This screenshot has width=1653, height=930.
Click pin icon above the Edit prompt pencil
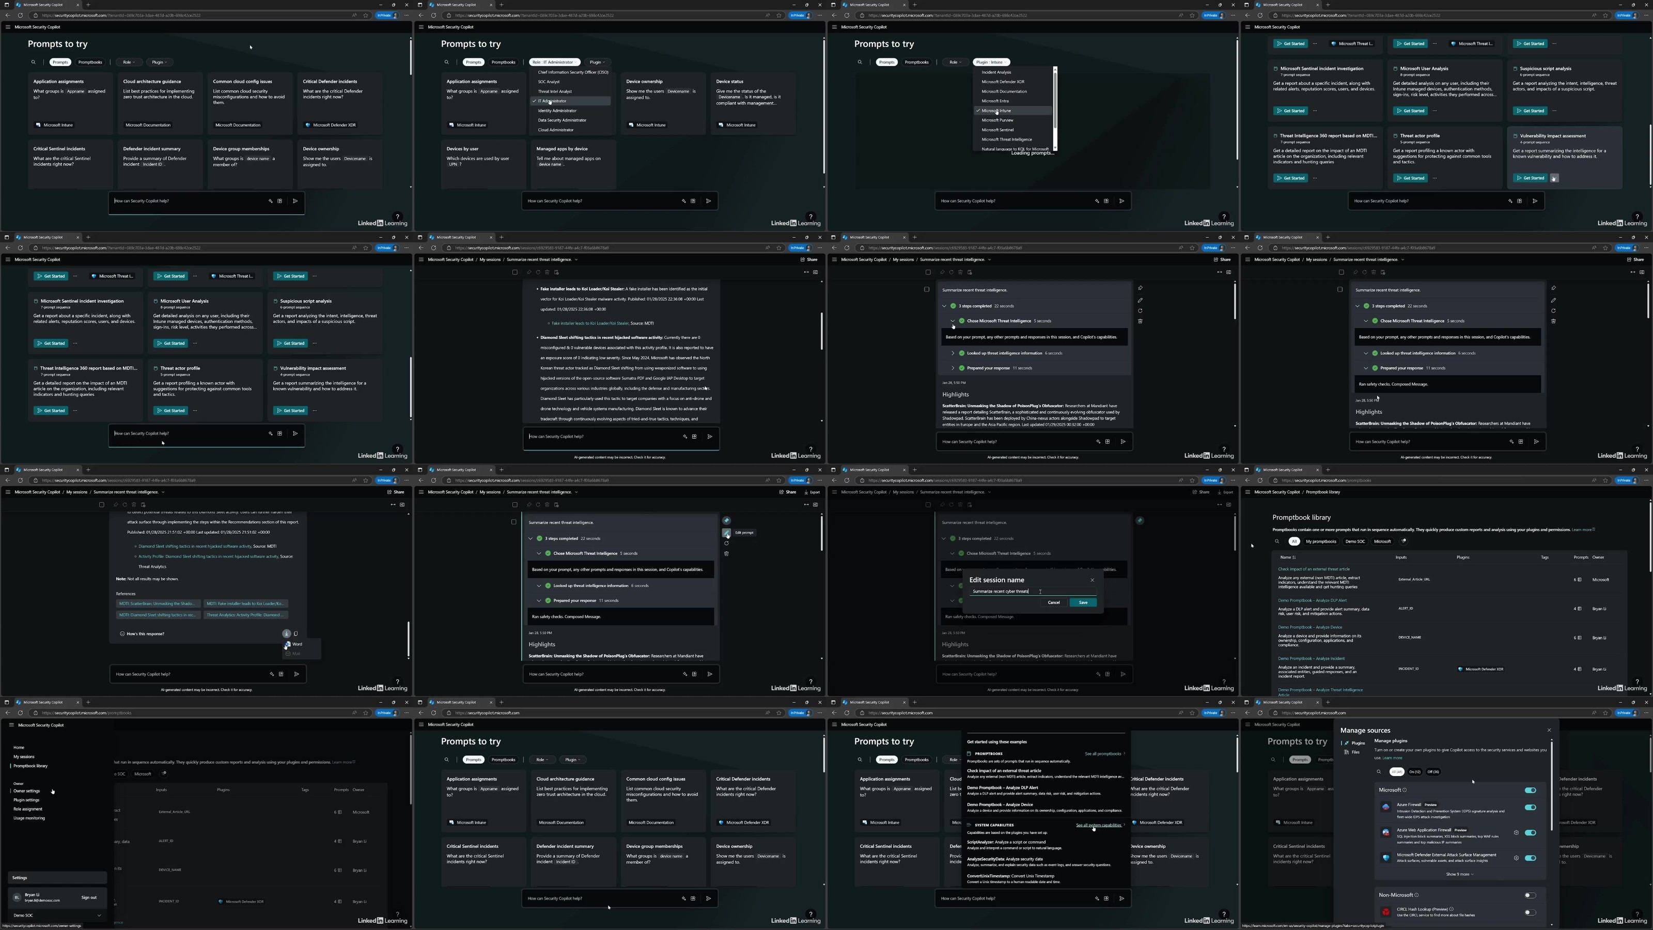coord(726,520)
